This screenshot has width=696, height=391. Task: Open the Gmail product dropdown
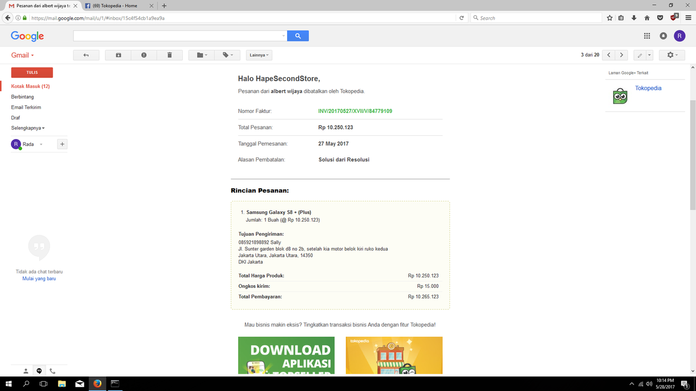[23, 55]
